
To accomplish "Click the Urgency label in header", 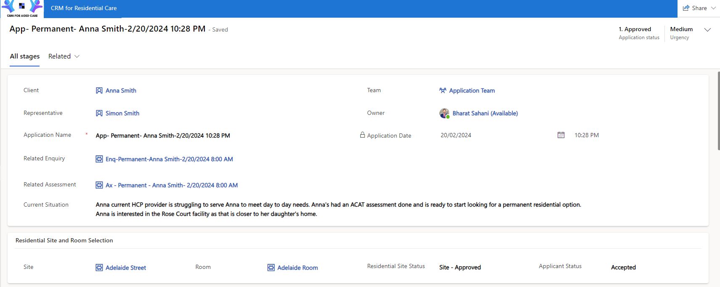I will (x=680, y=37).
